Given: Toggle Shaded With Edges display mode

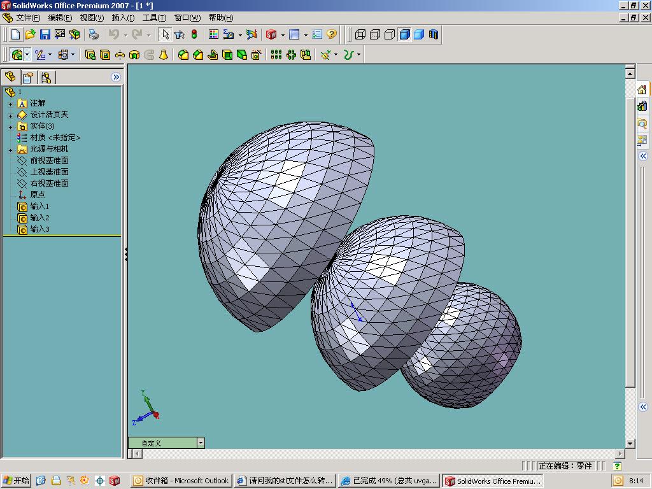Looking at the screenshot, I should pyautogui.click(x=404, y=34).
